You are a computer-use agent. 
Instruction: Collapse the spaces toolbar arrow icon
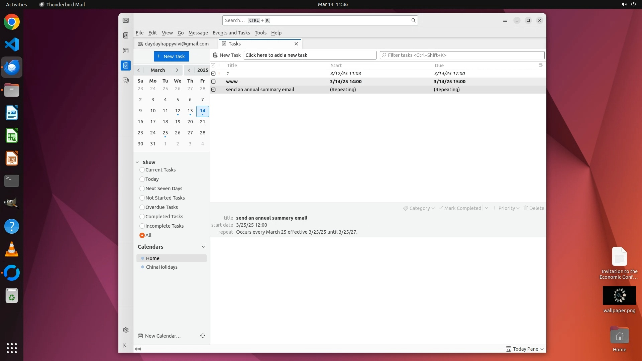[126, 345]
